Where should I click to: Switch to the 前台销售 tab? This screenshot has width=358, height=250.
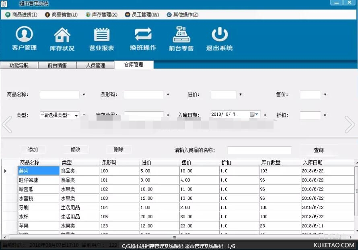coord(57,65)
